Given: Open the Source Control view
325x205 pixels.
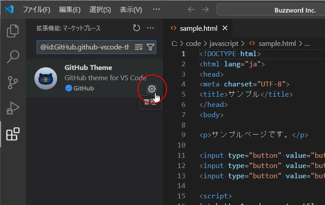Looking at the screenshot, I should pyautogui.click(x=13, y=82).
